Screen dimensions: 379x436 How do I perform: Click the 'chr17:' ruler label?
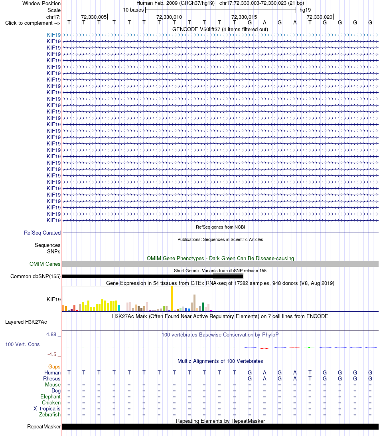point(53,17)
